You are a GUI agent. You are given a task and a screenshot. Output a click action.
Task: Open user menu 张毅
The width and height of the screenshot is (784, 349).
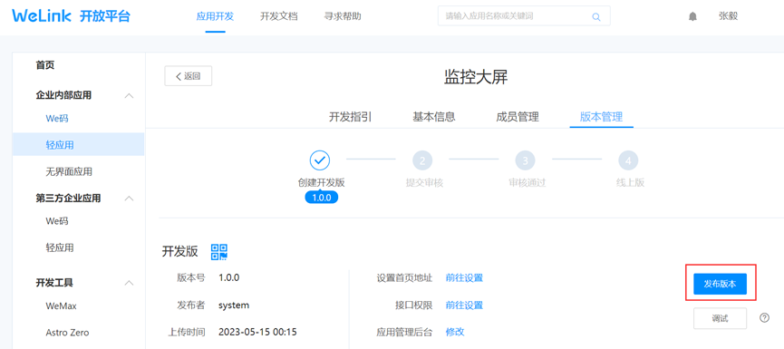(x=728, y=16)
